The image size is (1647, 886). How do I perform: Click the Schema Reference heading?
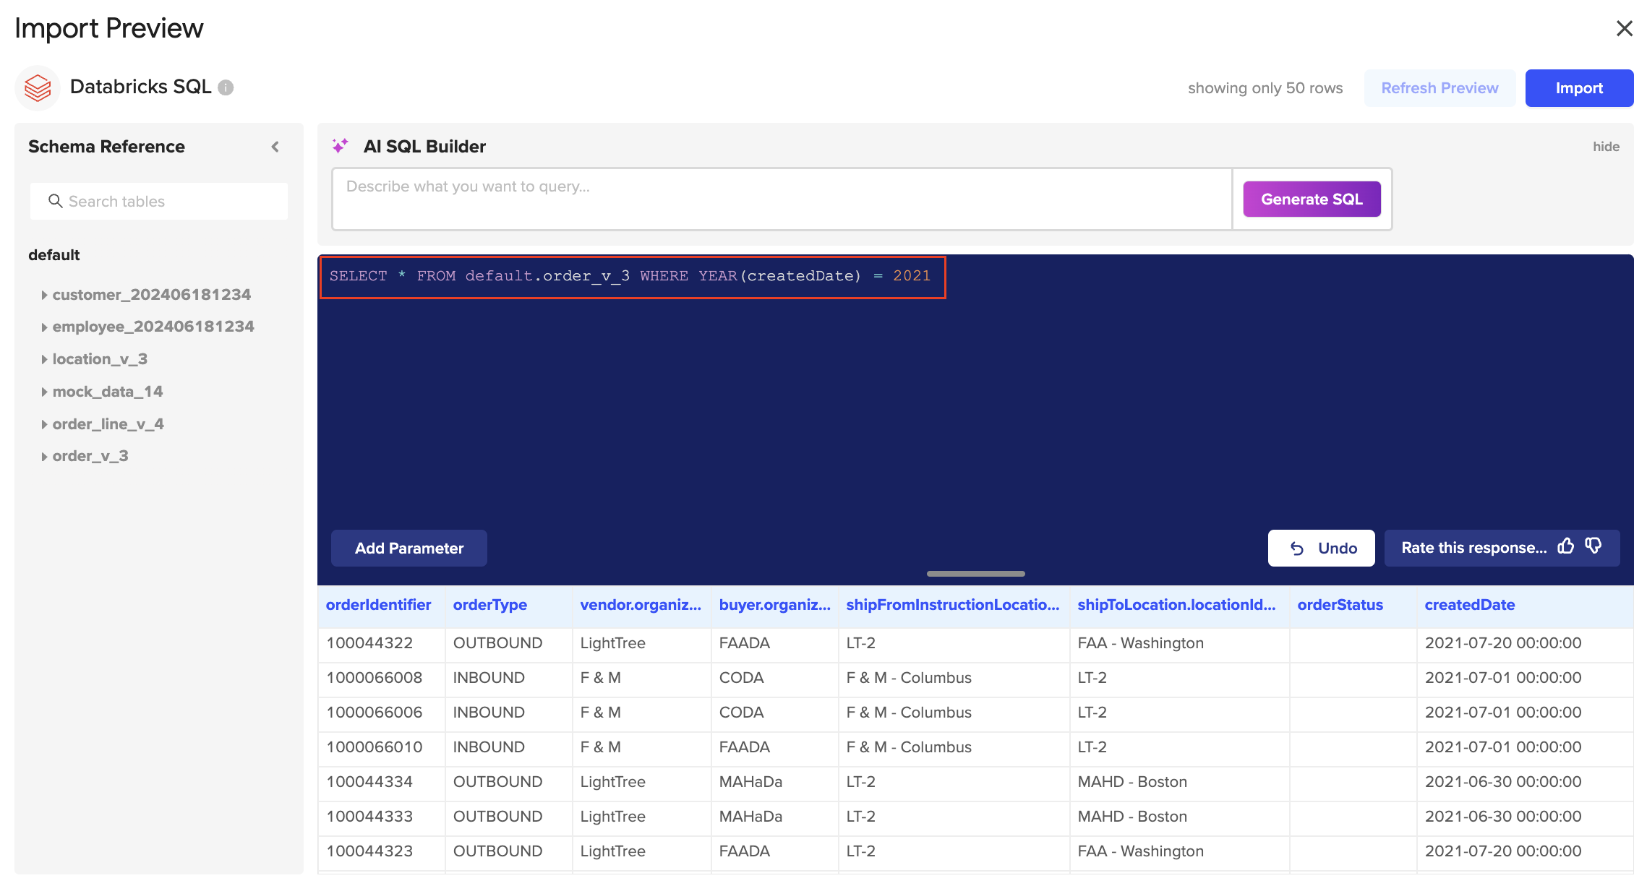click(106, 147)
